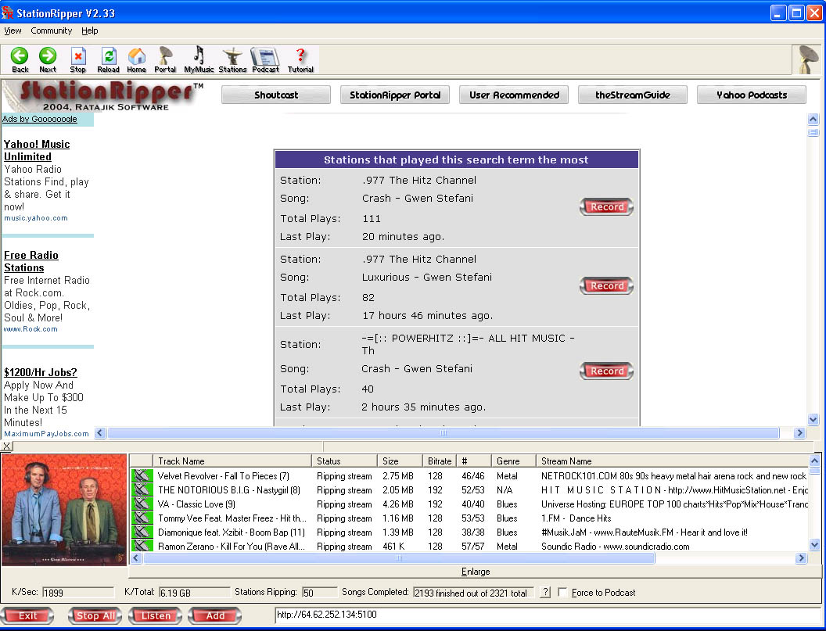
Task: Sort by Status column header
Action: click(344, 461)
